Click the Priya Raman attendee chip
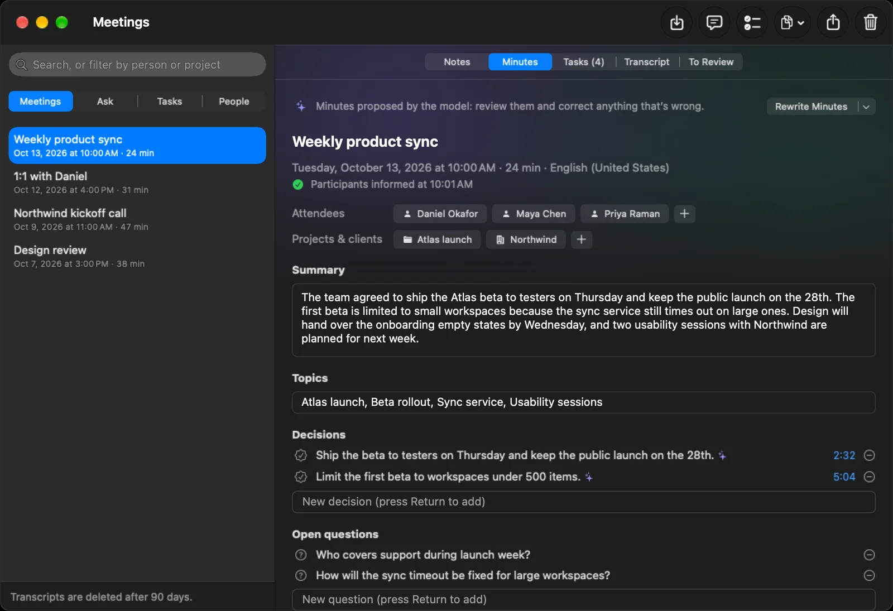The height and width of the screenshot is (611, 893). [625, 214]
